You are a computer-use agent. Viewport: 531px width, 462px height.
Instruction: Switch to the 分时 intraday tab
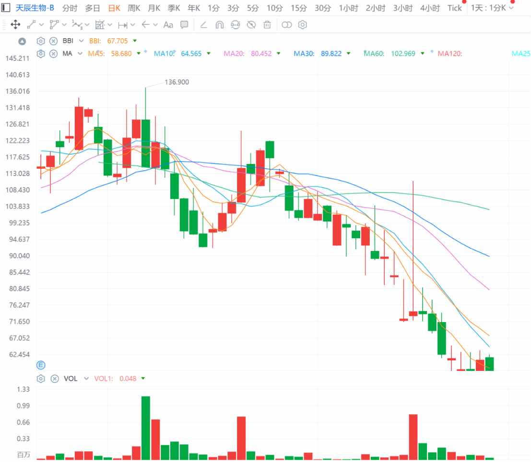point(70,8)
